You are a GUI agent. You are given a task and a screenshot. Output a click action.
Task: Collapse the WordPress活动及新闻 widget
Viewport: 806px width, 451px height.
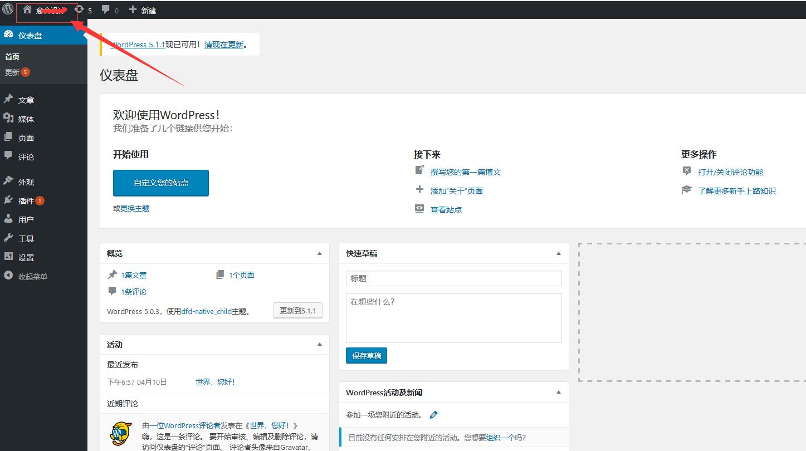(x=559, y=393)
